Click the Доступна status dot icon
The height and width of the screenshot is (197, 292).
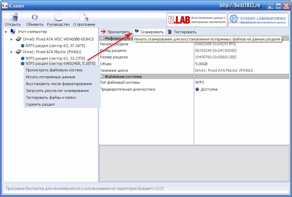tap(197, 89)
